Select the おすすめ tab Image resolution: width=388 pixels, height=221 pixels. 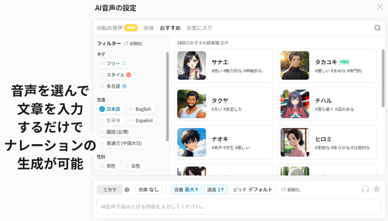(170, 28)
